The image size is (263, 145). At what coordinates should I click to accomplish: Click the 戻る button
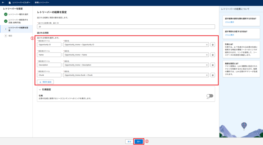point(129,141)
